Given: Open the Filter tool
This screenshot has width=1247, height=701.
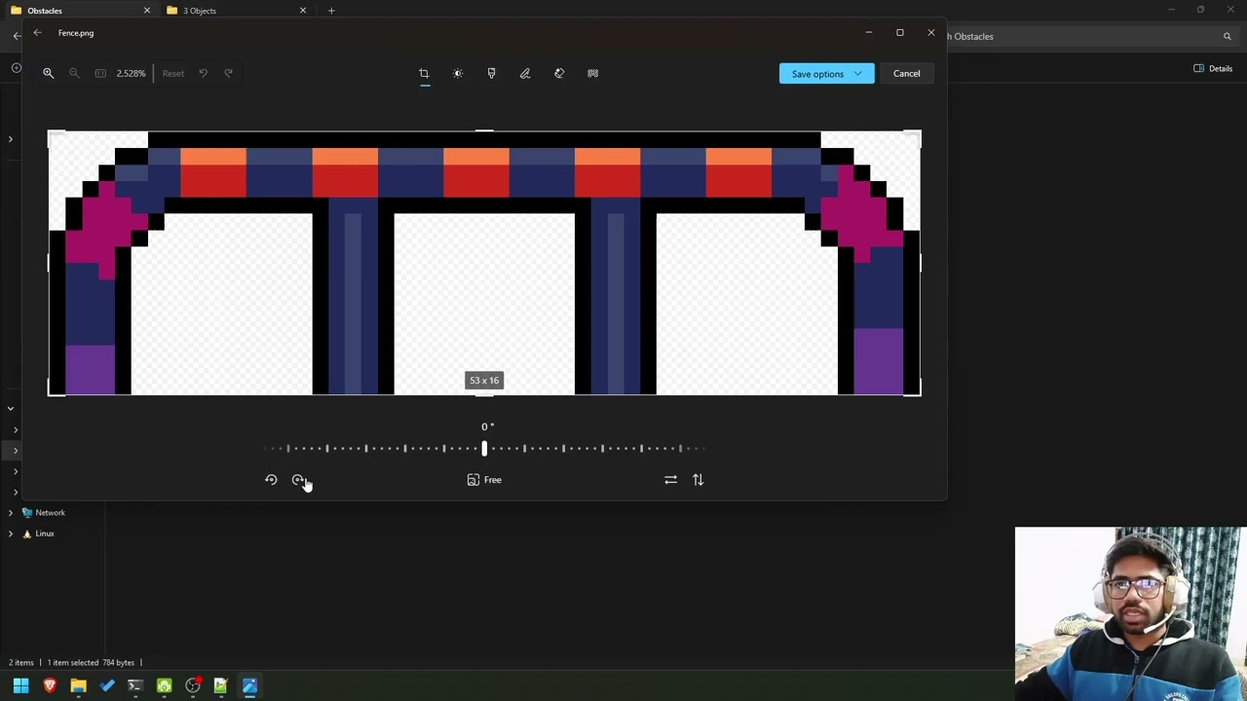Looking at the screenshot, I should (x=491, y=73).
